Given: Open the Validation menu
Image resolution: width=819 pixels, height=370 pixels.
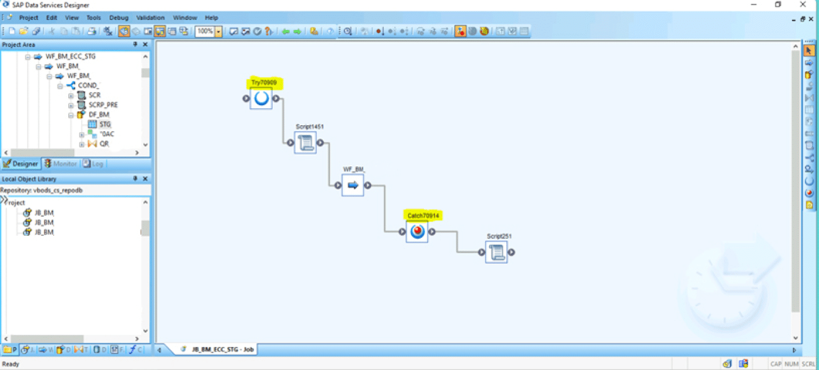Looking at the screenshot, I should (151, 18).
